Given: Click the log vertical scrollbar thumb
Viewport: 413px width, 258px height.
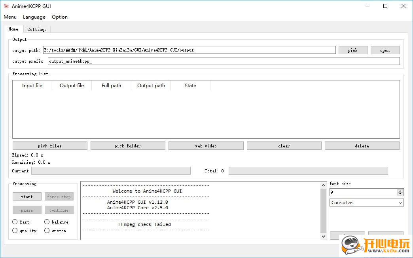Looking at the screenshot, I should tap(324, 211).
